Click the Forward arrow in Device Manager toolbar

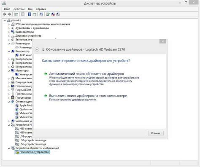click(x=9, y=14)
